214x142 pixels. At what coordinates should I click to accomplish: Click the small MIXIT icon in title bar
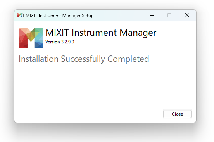pyautogui.click(x=21, y=15)
